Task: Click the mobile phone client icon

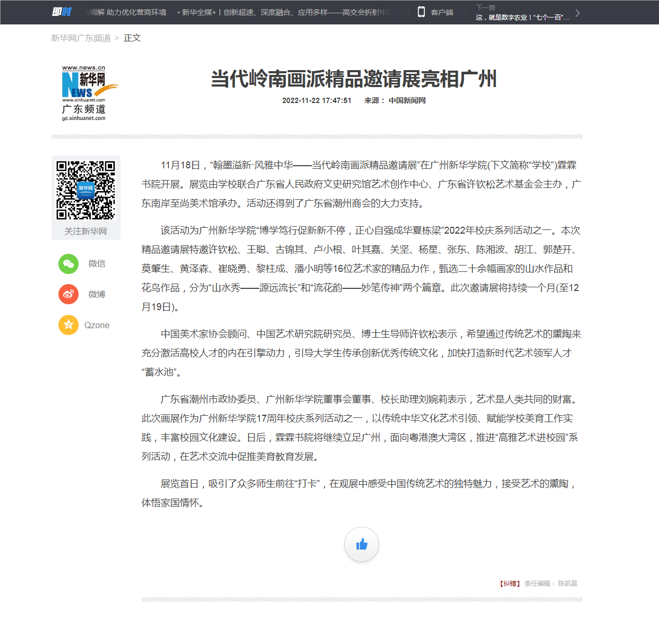Action: point(421,12)
